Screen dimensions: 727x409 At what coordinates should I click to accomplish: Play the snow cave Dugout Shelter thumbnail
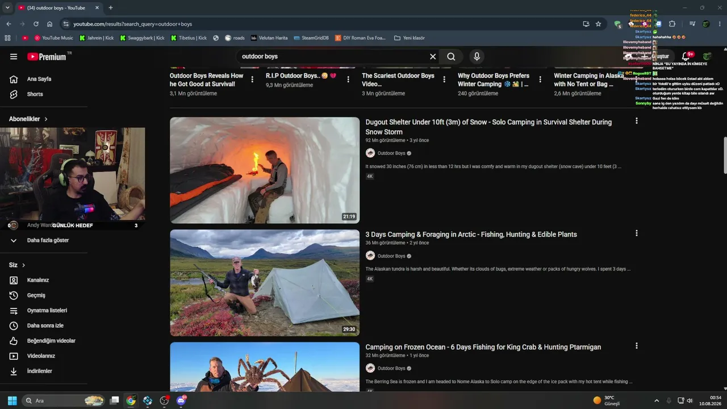(x=265, y=170)
